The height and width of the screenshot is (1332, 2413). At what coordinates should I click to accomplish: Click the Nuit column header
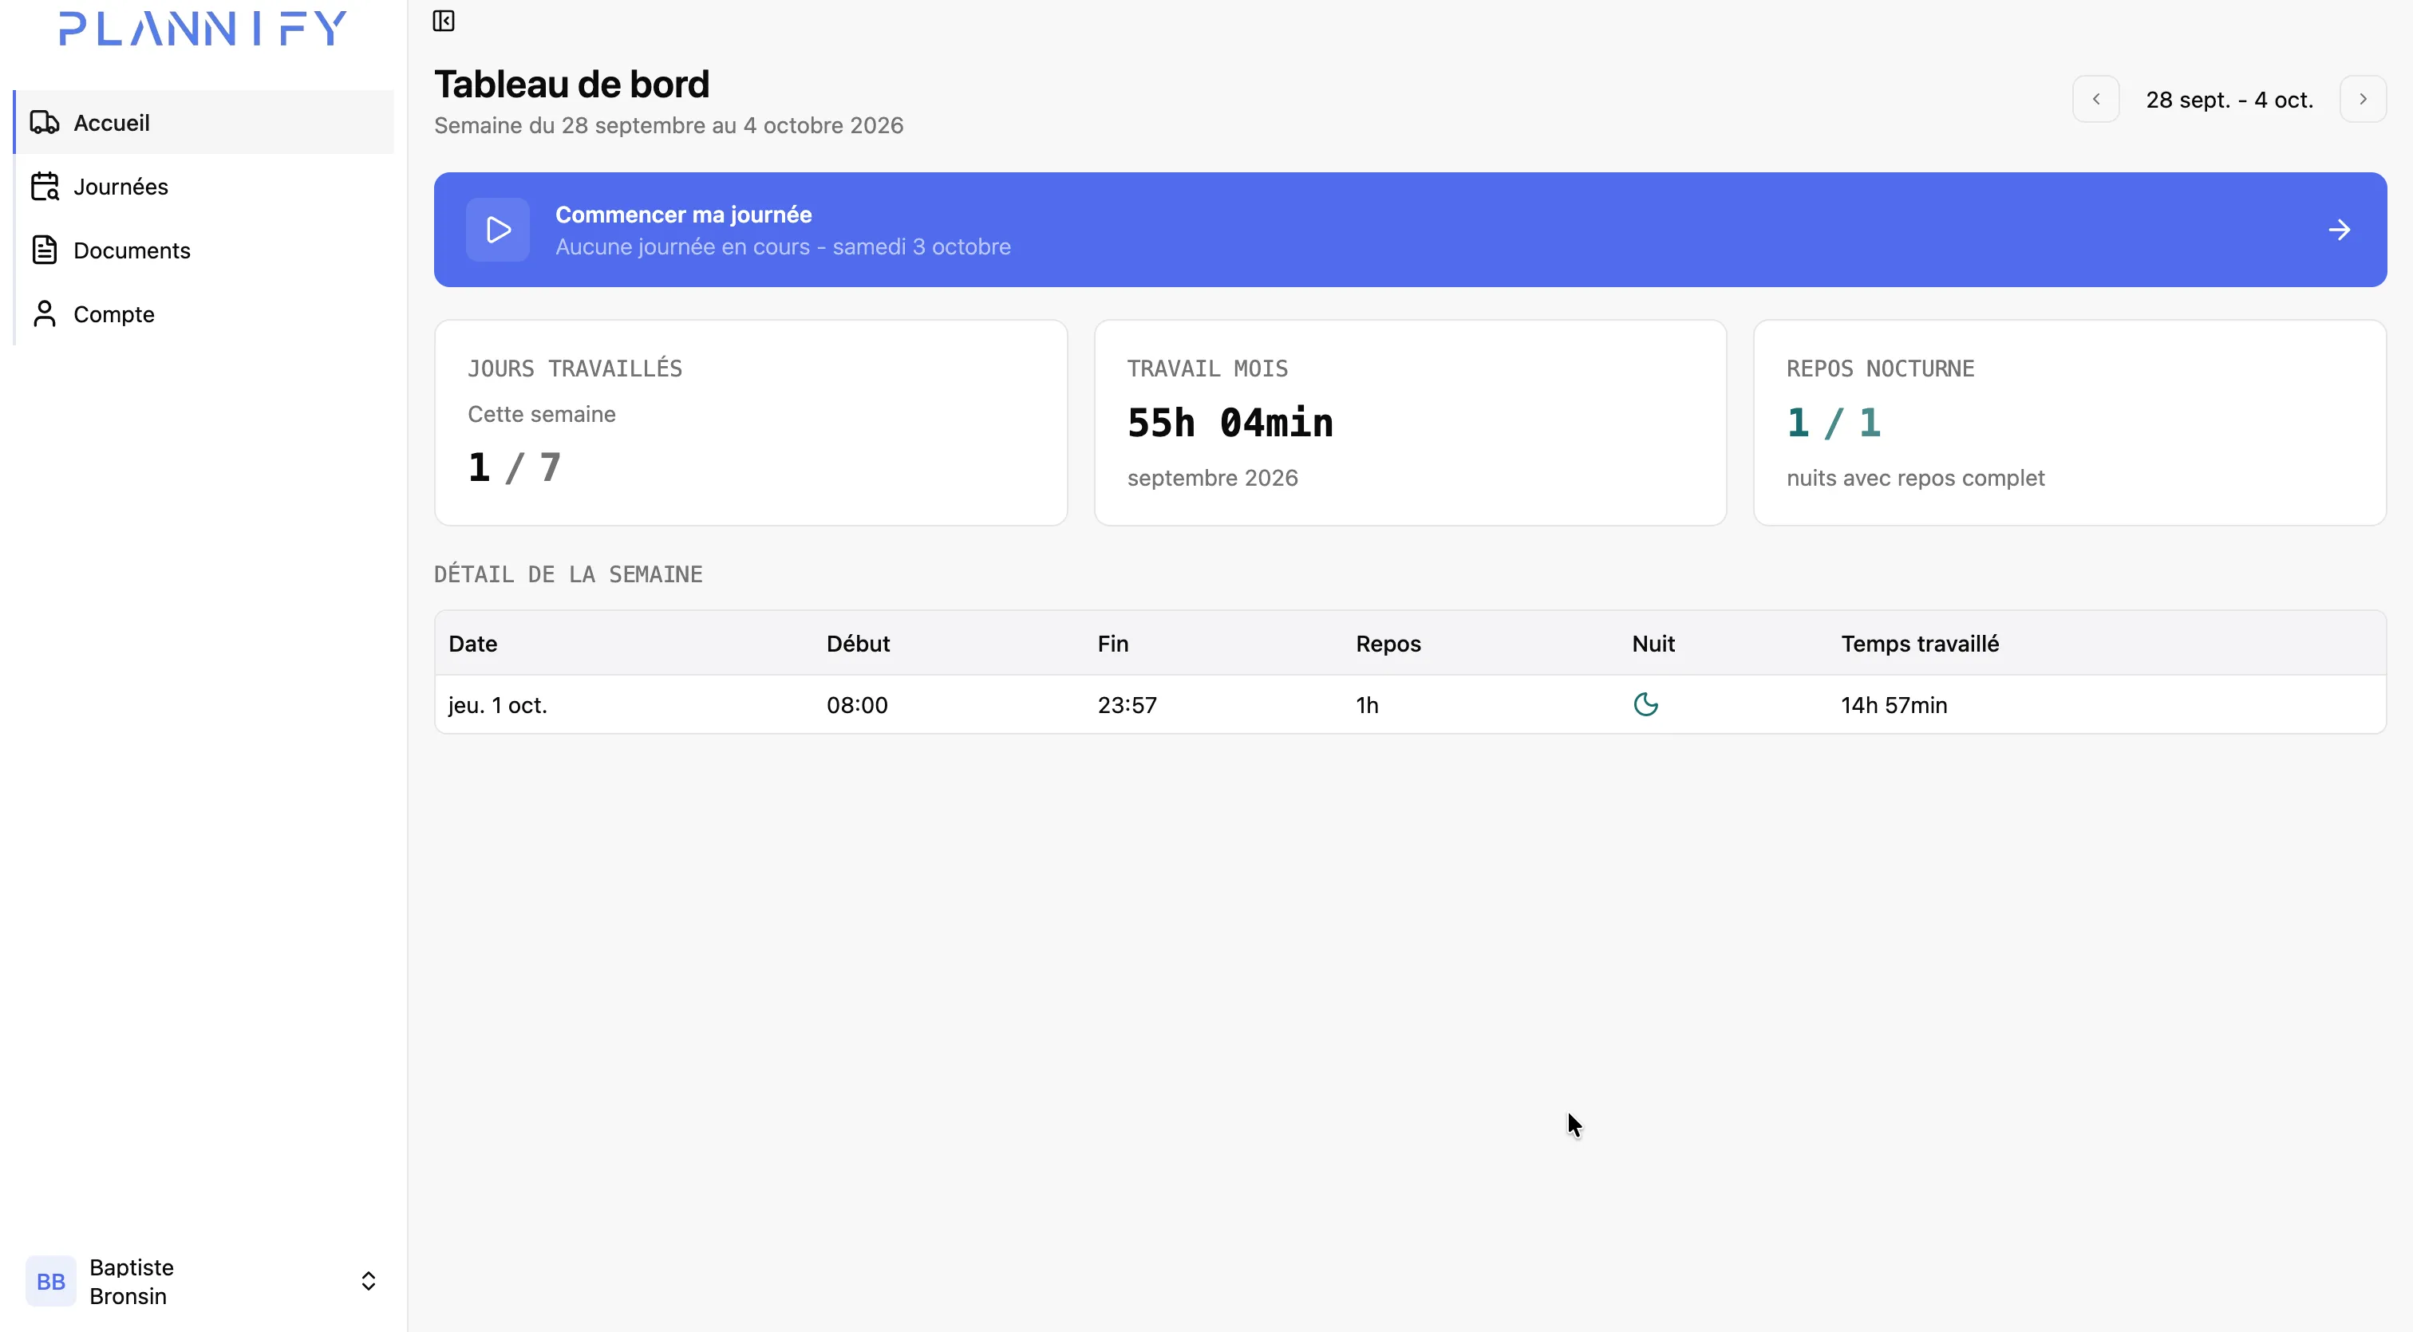click(x=1653, y=643)
